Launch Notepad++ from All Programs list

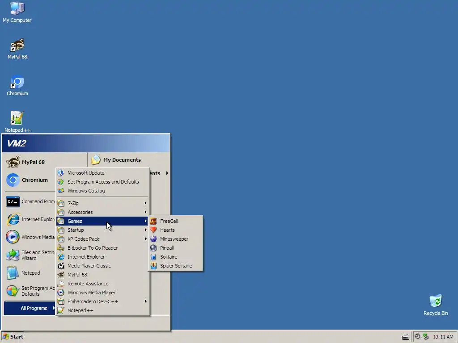(x=103, y=310)
